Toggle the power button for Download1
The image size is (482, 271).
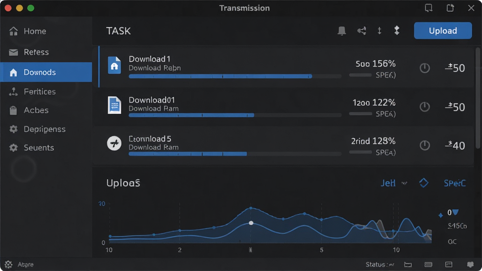pos(425,68)
